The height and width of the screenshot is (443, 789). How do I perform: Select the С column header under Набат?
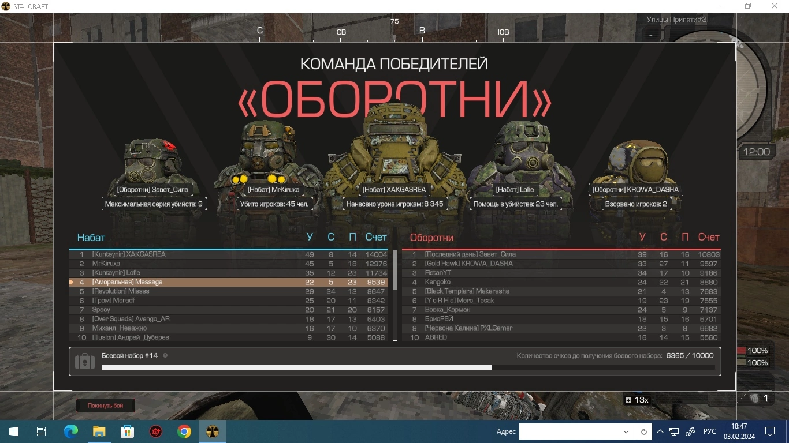tap(331, 237)
